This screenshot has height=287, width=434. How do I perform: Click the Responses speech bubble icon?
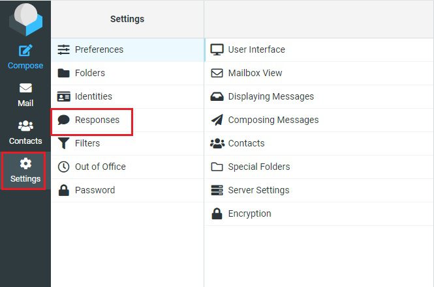click(x=64, y=120)
